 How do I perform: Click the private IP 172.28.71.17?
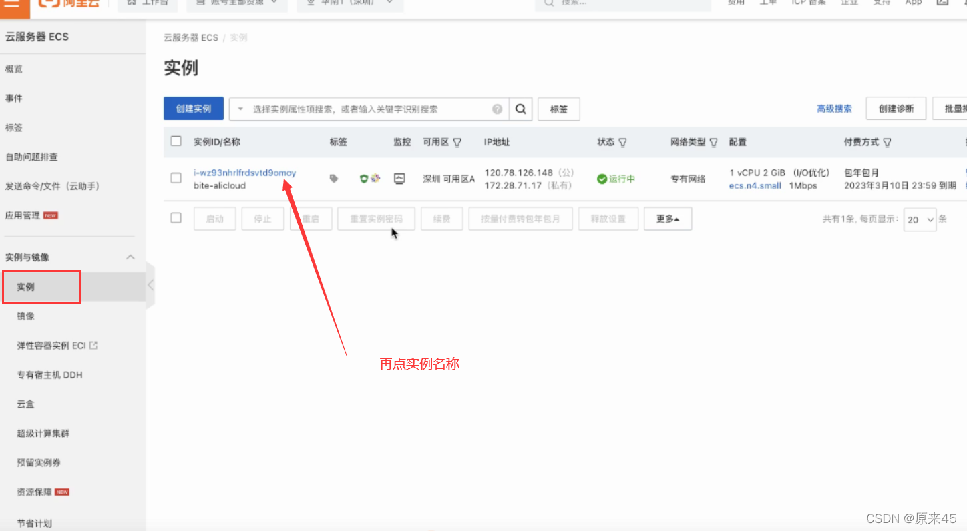pos(513,185)
